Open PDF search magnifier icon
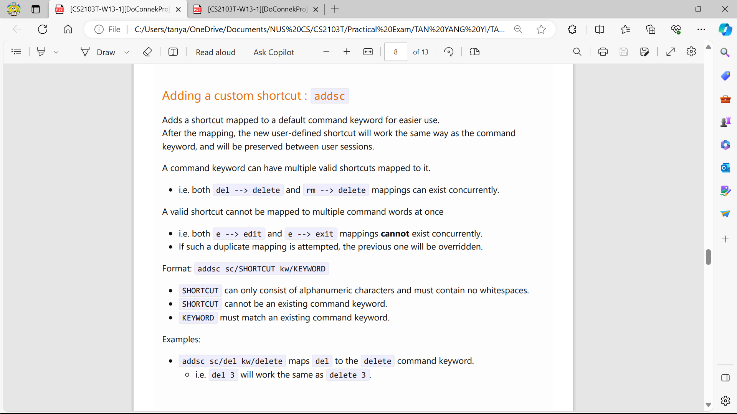Viewport: 737px width, 414px height. 577,52
